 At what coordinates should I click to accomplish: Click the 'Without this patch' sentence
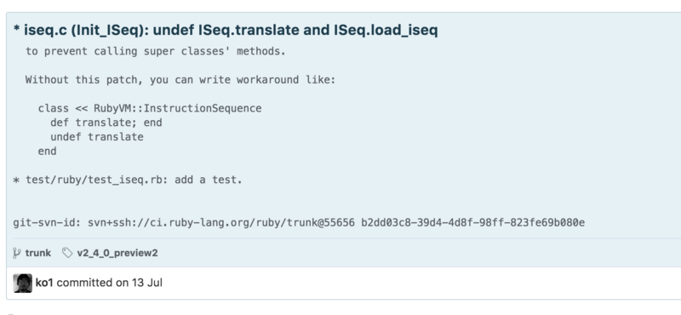[180, 80]
